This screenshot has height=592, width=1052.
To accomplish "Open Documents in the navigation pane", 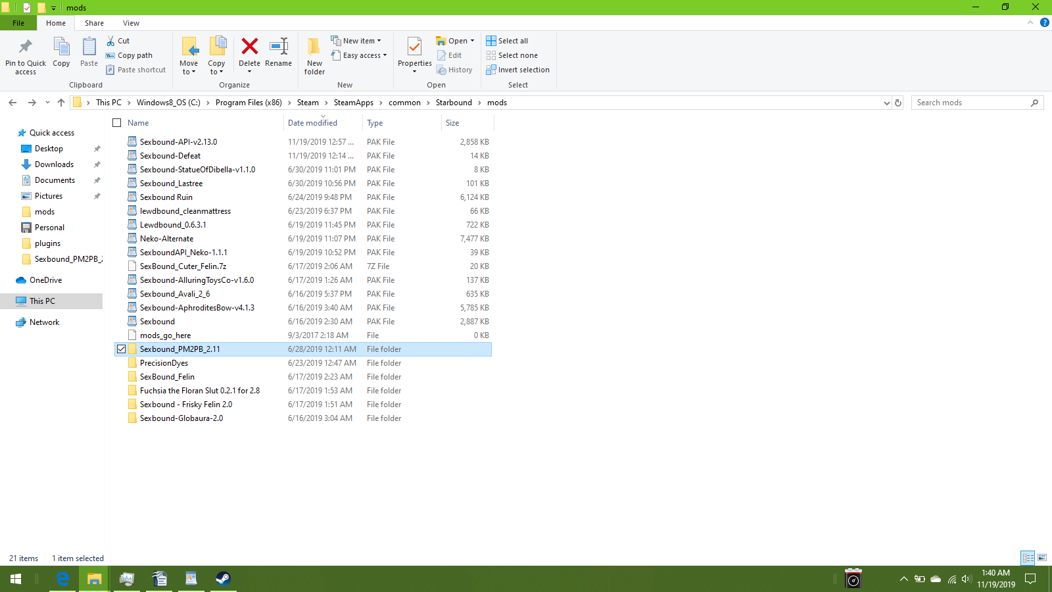I will pos(55,180).
